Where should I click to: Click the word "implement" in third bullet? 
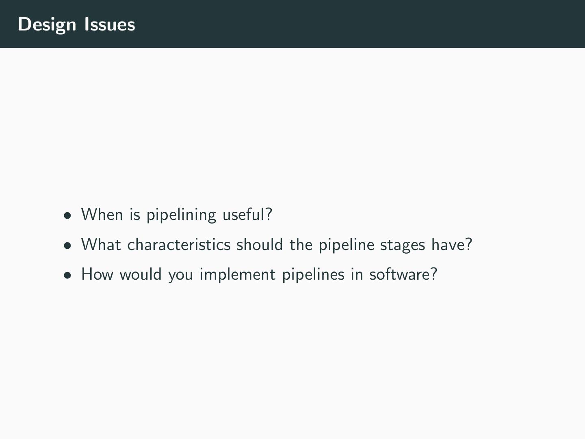238,275
